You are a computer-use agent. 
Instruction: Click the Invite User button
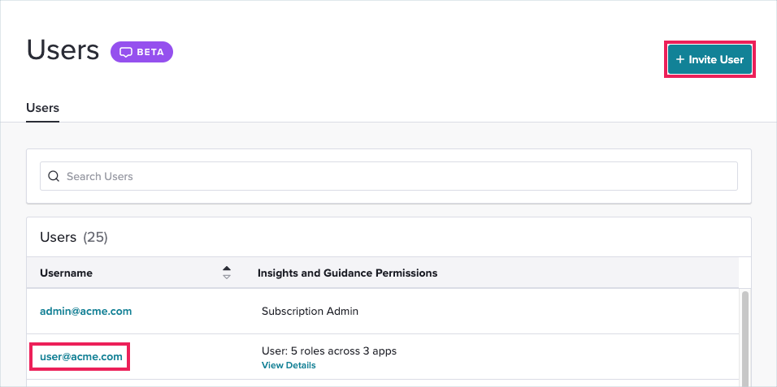pos(710,59)
